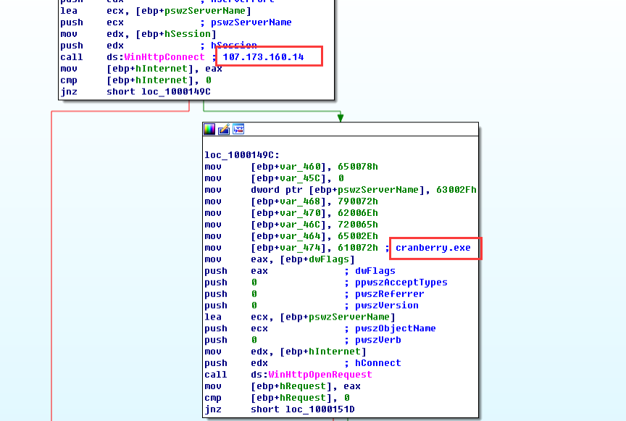Click the '; pwszVersion' comment

[x=381, y=306]
